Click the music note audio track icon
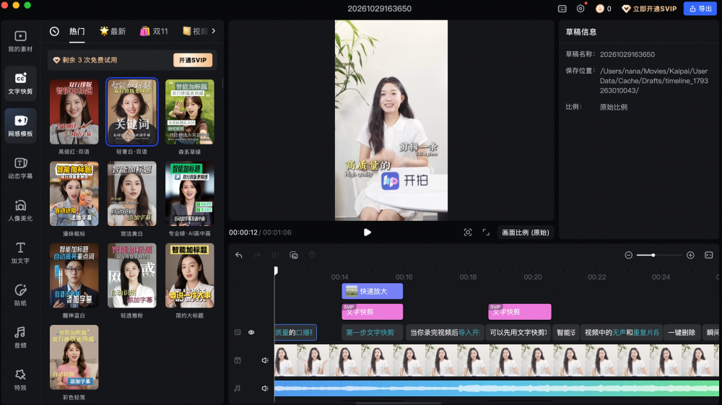This screenshot has height=405, width=722. coord(238,388)
